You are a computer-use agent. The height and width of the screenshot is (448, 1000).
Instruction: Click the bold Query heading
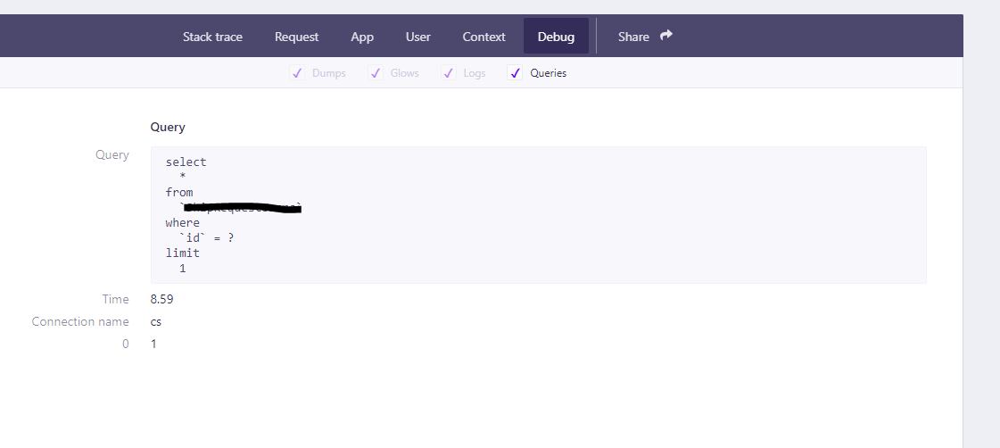(x=168, y=127)
